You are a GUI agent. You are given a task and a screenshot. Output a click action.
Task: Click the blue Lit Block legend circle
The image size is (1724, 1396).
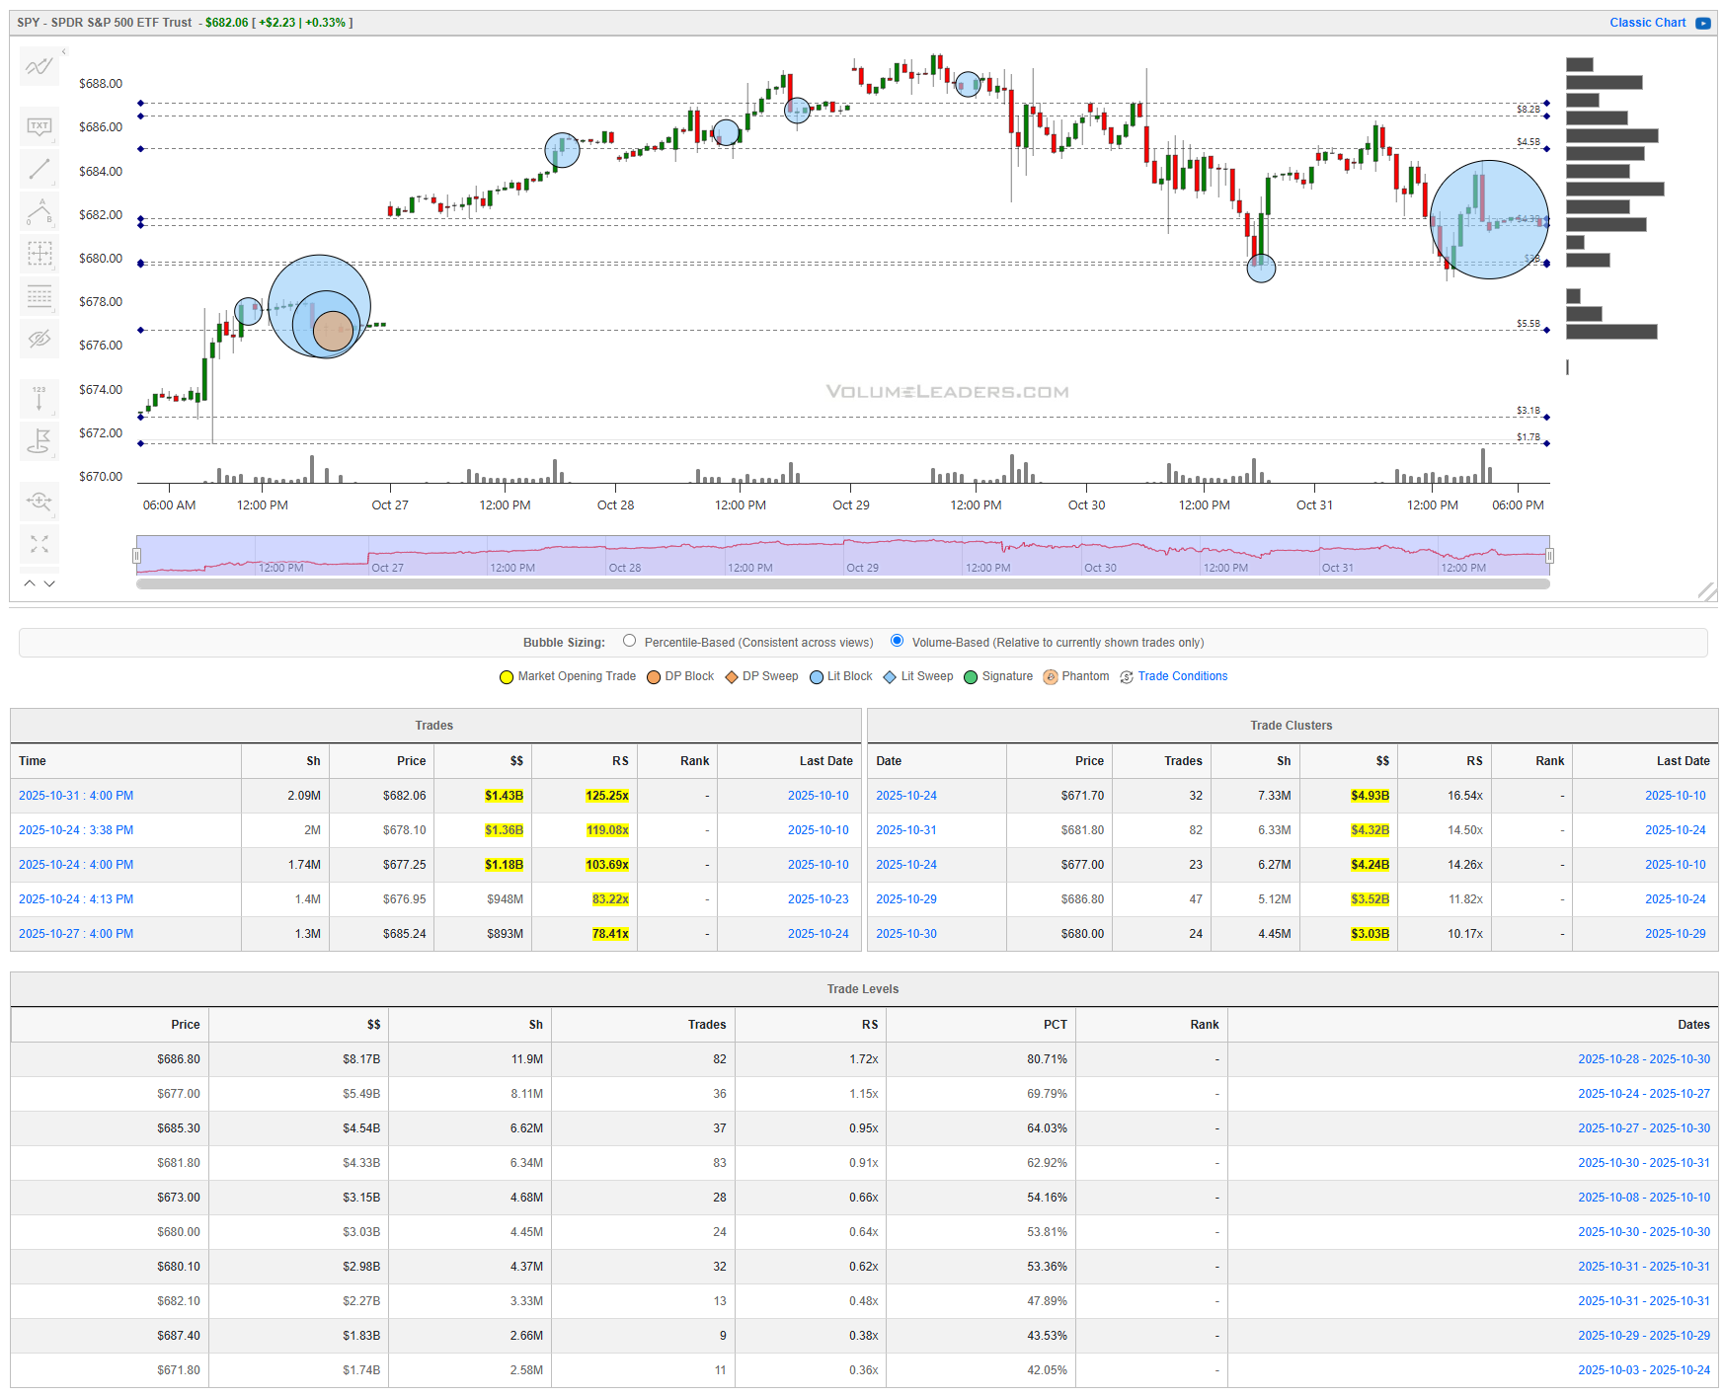pos(817,677)
